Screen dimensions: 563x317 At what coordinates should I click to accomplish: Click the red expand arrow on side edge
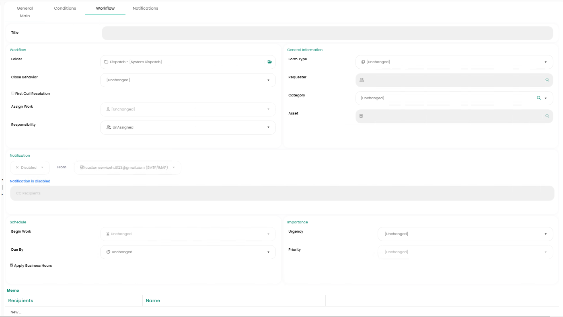point(2,194)
